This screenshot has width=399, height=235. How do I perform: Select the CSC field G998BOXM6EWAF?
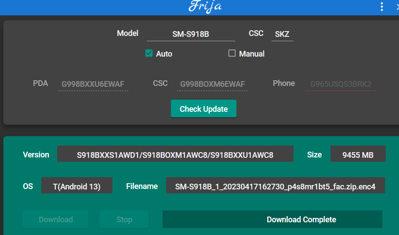[213, 84]
